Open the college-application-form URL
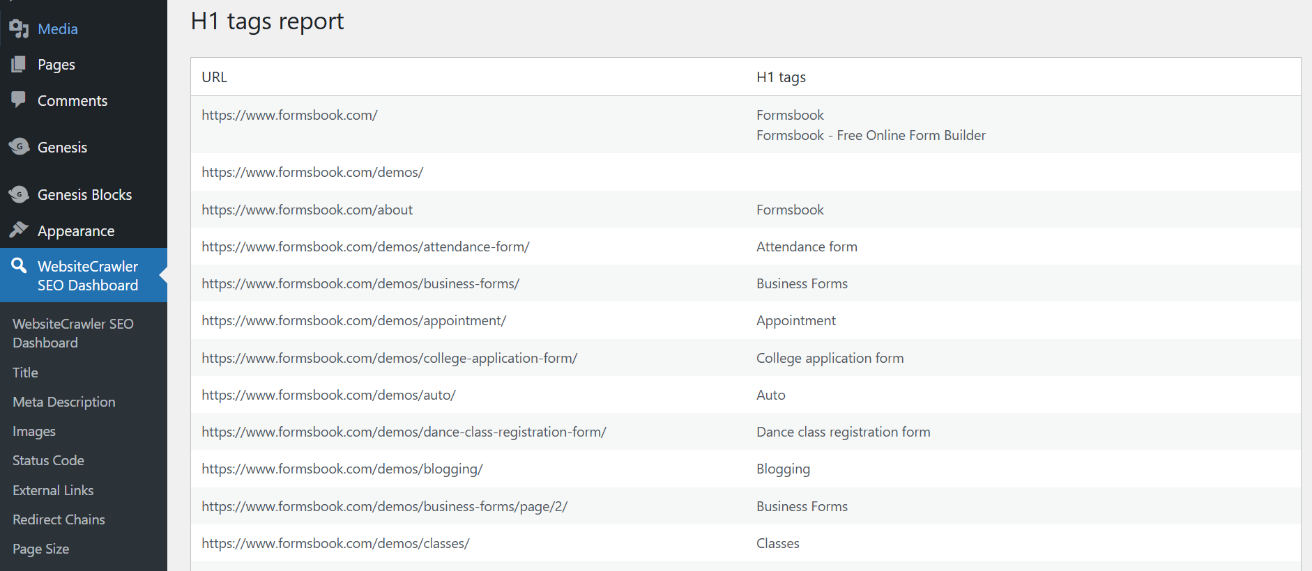 point(389,358)
